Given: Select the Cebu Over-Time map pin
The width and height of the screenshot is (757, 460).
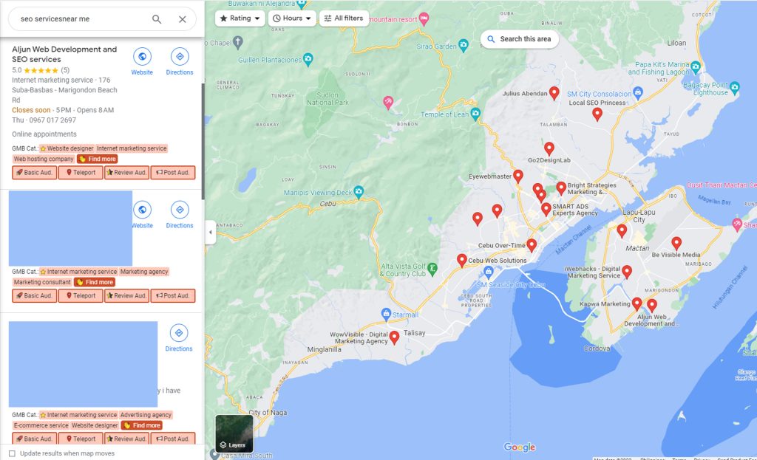Looking at the screenshot, I should click(x=532, y=245).
